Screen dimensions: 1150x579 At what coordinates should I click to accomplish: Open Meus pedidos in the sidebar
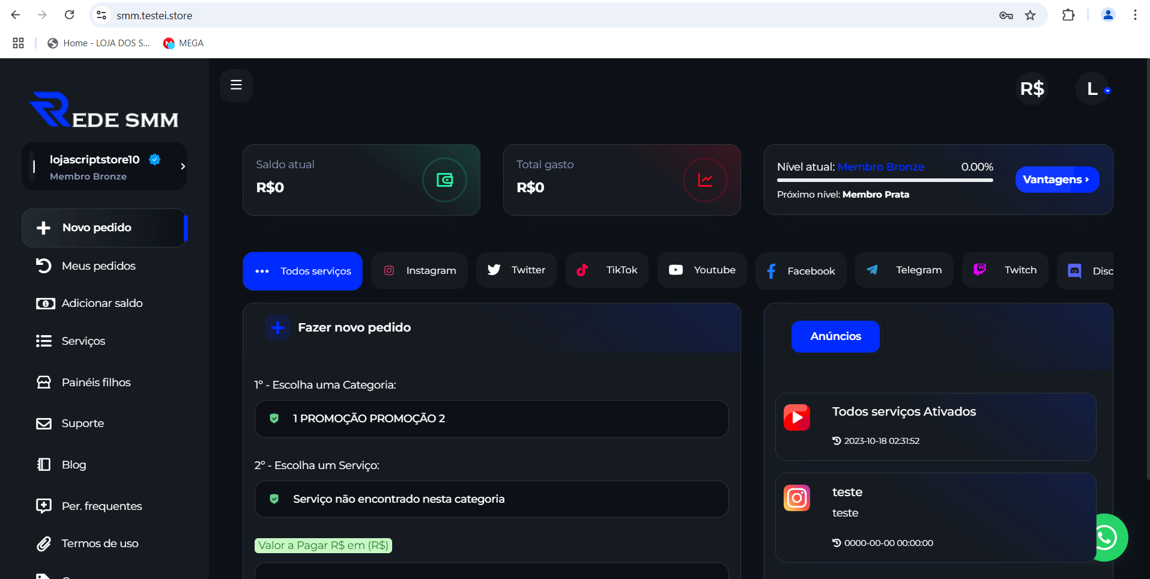(x=98, y=266)
